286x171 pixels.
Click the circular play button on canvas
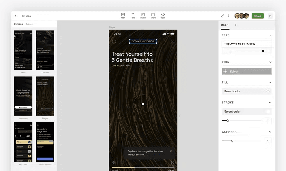tap(143, 104)
